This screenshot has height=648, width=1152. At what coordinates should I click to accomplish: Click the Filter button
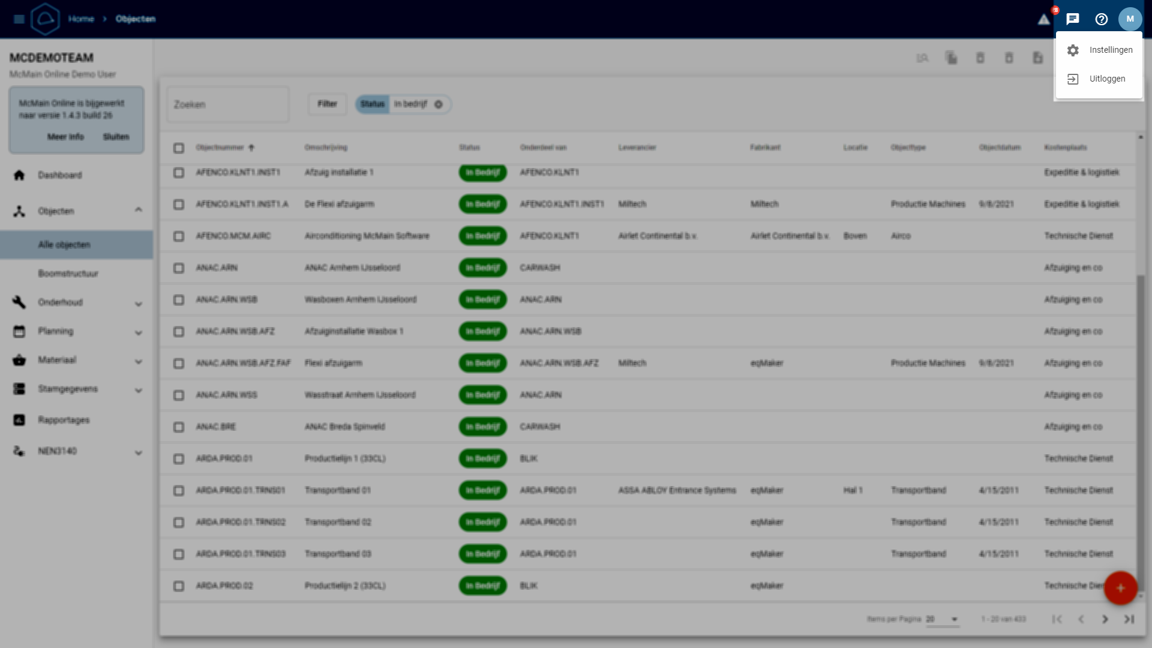[327, 104]
